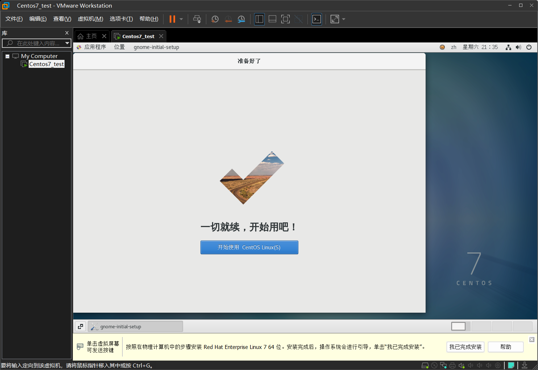The height and width of the screenshot is (370, 538).
Task: Click the stretch guest display icon
Action: point(335,19)
